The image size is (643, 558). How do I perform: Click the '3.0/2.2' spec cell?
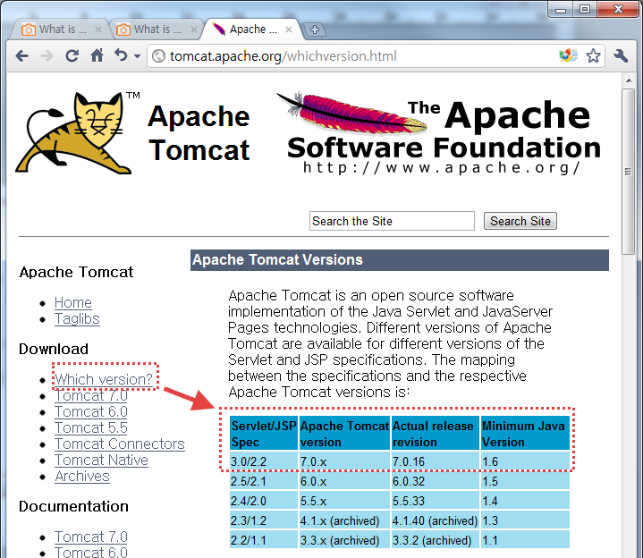264,461
